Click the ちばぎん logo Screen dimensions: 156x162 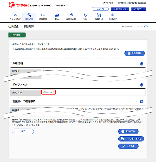pyautogui.click(x=19, y=5)
